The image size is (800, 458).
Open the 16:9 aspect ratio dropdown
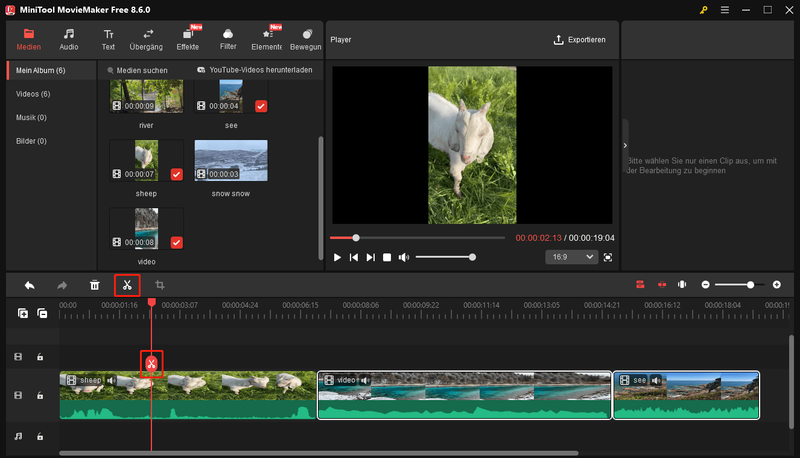571,256
